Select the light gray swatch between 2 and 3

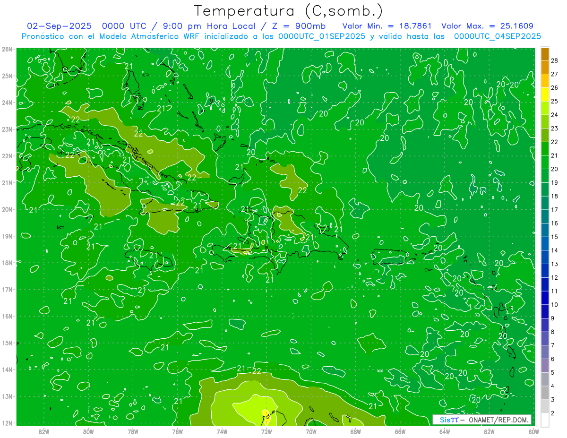(545, 406)
